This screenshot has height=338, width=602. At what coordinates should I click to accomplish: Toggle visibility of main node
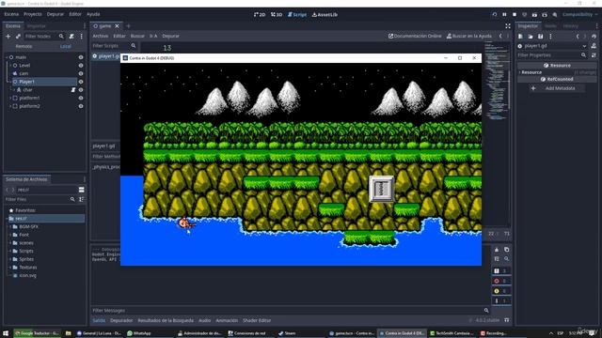point(81,57)
